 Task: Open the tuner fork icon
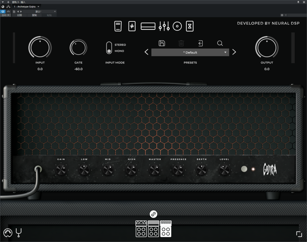[19, 233]
